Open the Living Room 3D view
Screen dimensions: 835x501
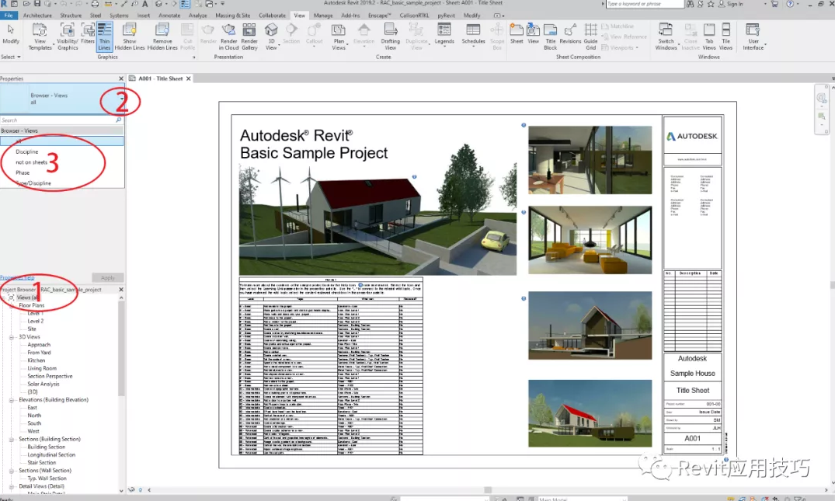(42, 368)
